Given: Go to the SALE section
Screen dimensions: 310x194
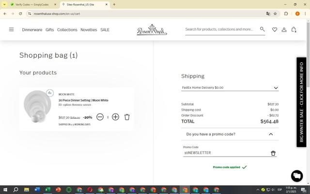Looking at the screenshot, I should 105,30.
